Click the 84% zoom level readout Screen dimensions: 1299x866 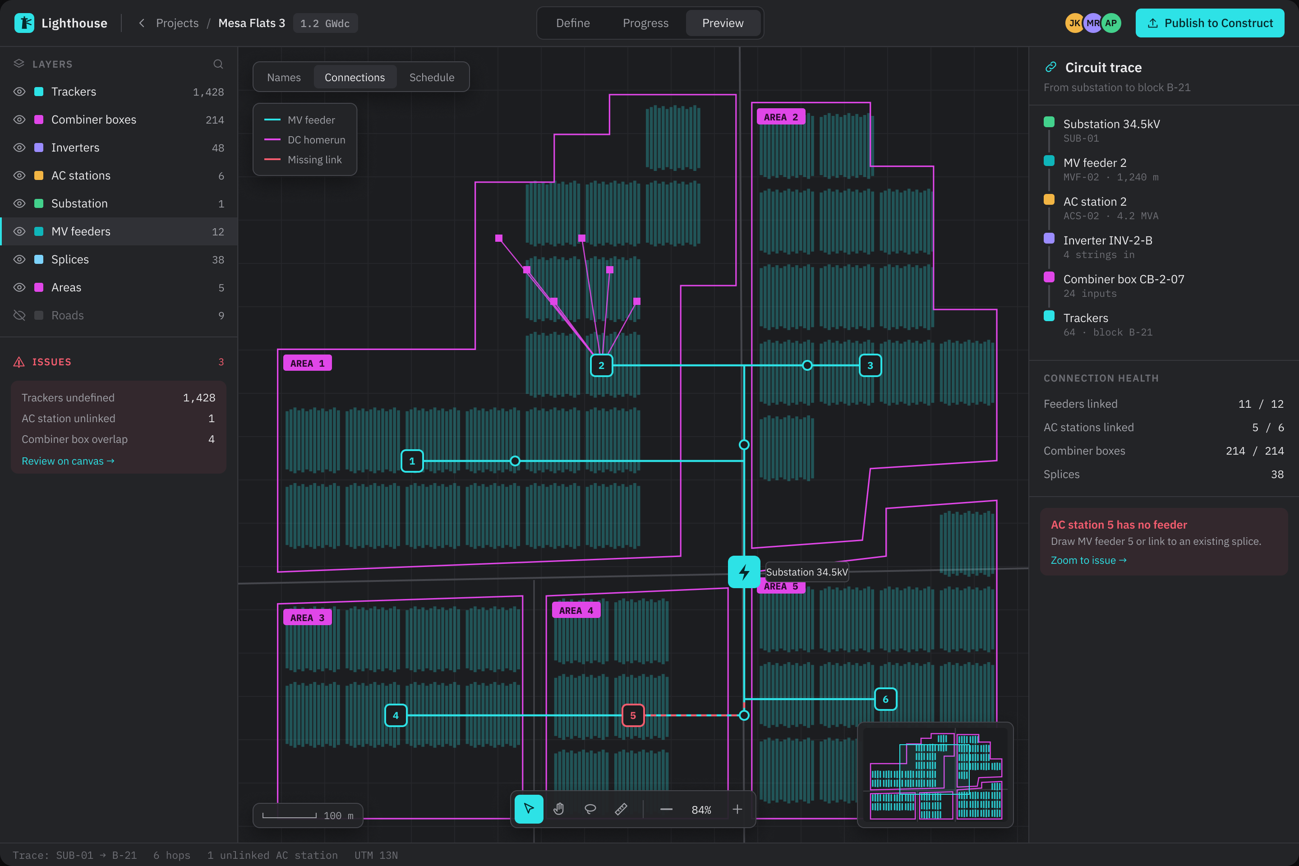click(x=701, y=810)
